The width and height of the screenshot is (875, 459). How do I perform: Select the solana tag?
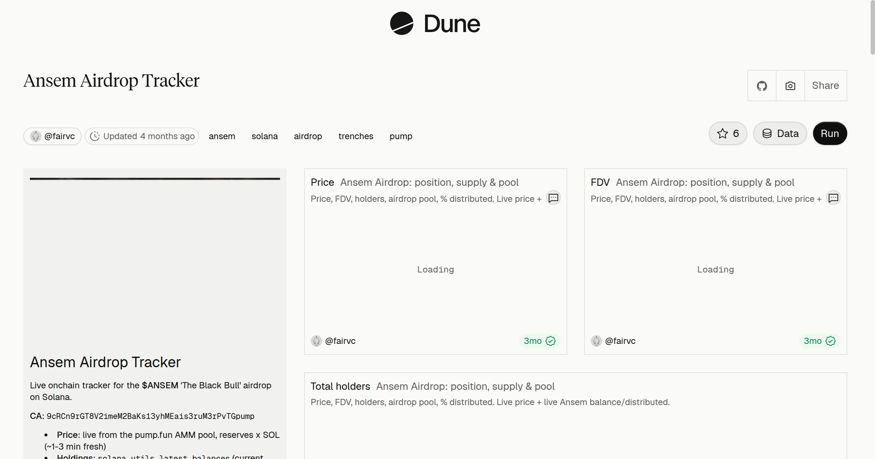tap(265, 136)
